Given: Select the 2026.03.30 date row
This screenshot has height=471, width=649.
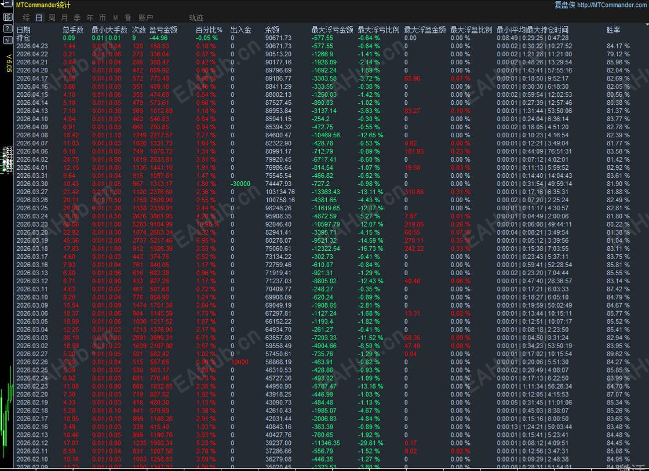Looking at the screenshot, I should click(32, 184).
